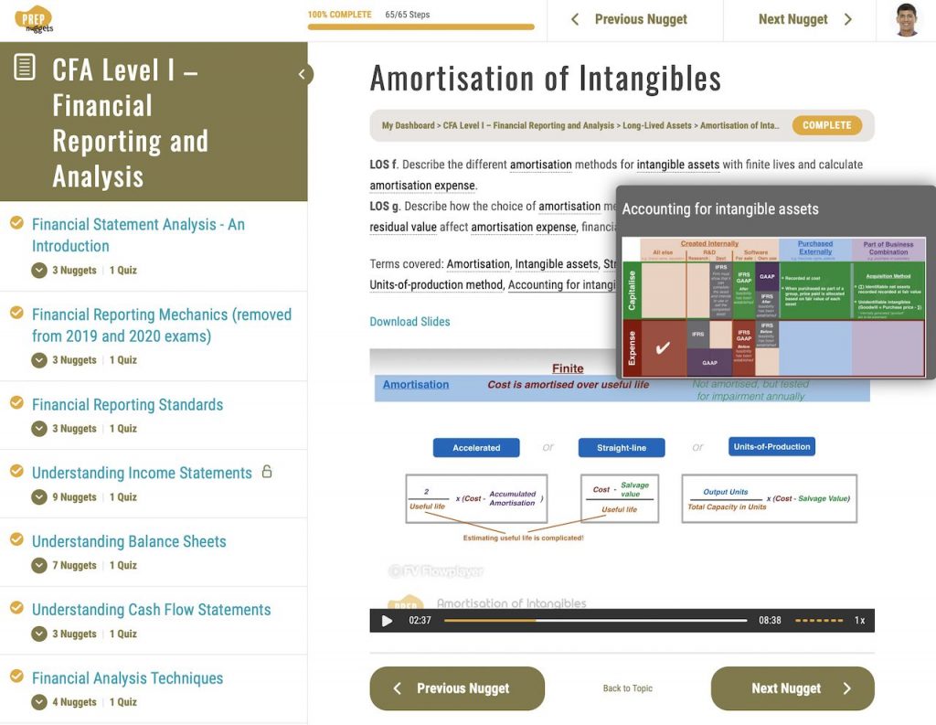
Task: Toggle the COMPLETE status button
Action: 826,125
